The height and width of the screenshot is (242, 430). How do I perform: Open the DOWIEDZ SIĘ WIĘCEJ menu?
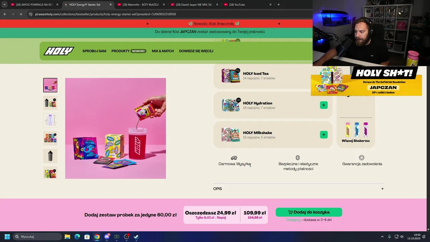(196, 51)
